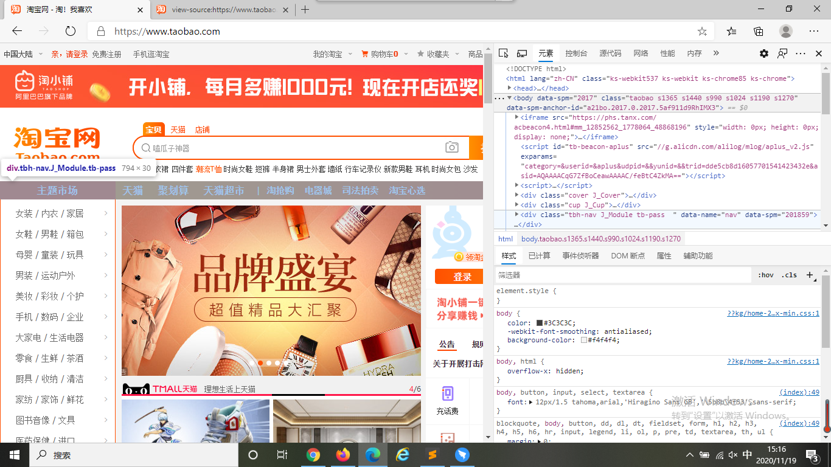Click the Windows taskbar search box

pos(134,455)
